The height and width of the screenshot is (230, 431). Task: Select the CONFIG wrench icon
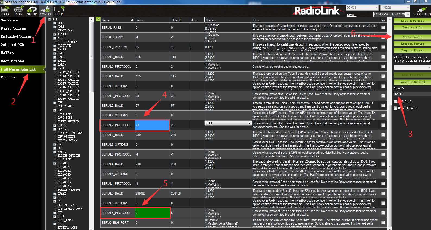(45, 11)
